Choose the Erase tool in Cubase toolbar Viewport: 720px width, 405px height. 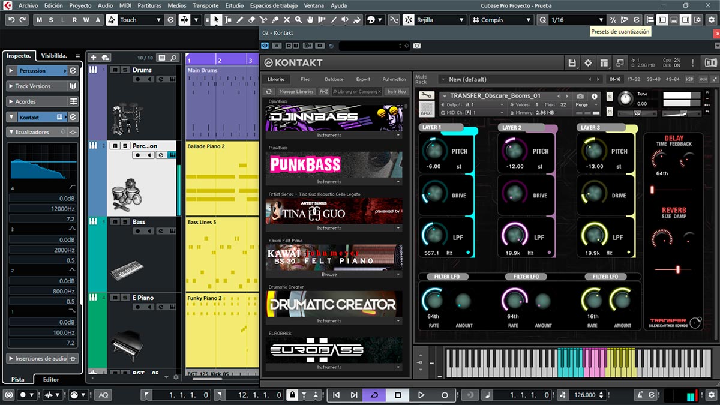(x=252, y=20)
